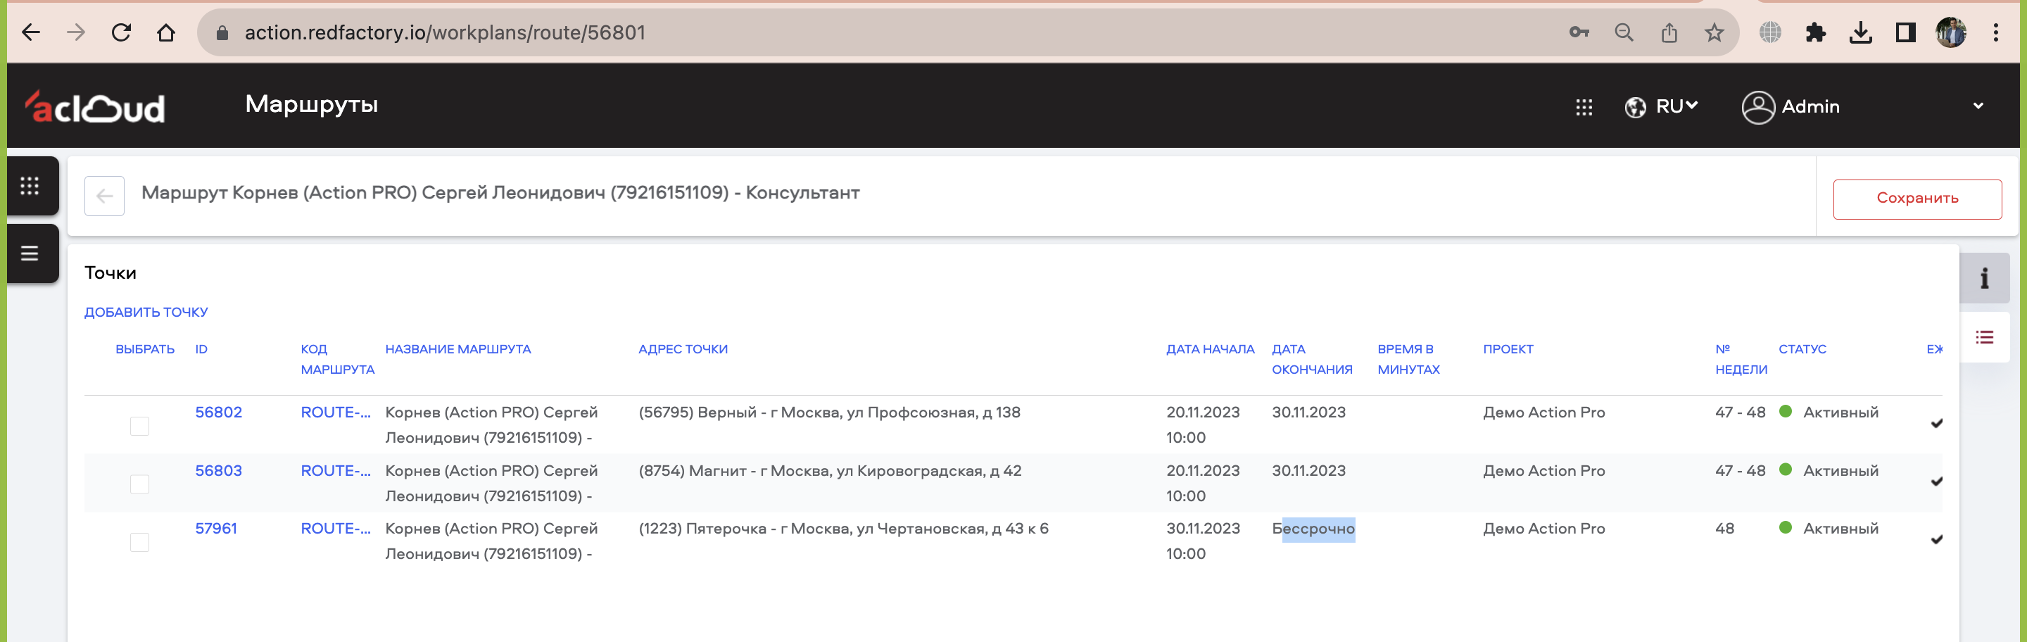Sort by ВРЕМЯ В МИНУТАХ column header
This screenshot has height=642, width=2027.
1408,360
